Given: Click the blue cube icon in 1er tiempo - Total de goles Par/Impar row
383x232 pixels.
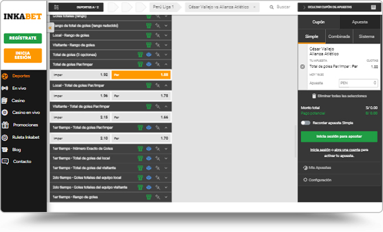Looking at the screenshot, I should click(x=148, y=127).
